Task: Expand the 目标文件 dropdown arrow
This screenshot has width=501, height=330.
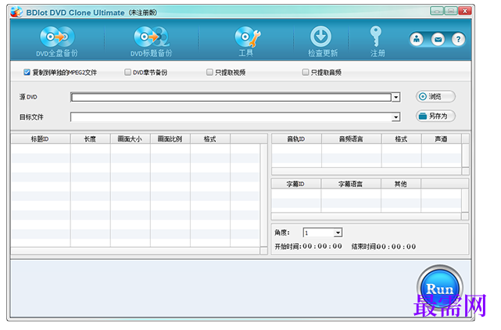Action: [396, 117]
